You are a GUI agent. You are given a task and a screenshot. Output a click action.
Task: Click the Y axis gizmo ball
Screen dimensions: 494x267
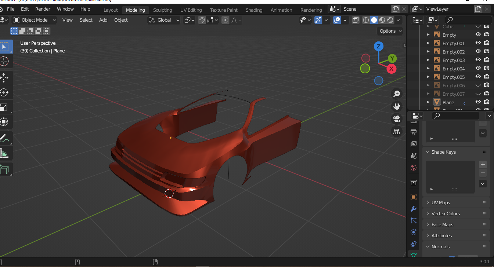(392, 59)
